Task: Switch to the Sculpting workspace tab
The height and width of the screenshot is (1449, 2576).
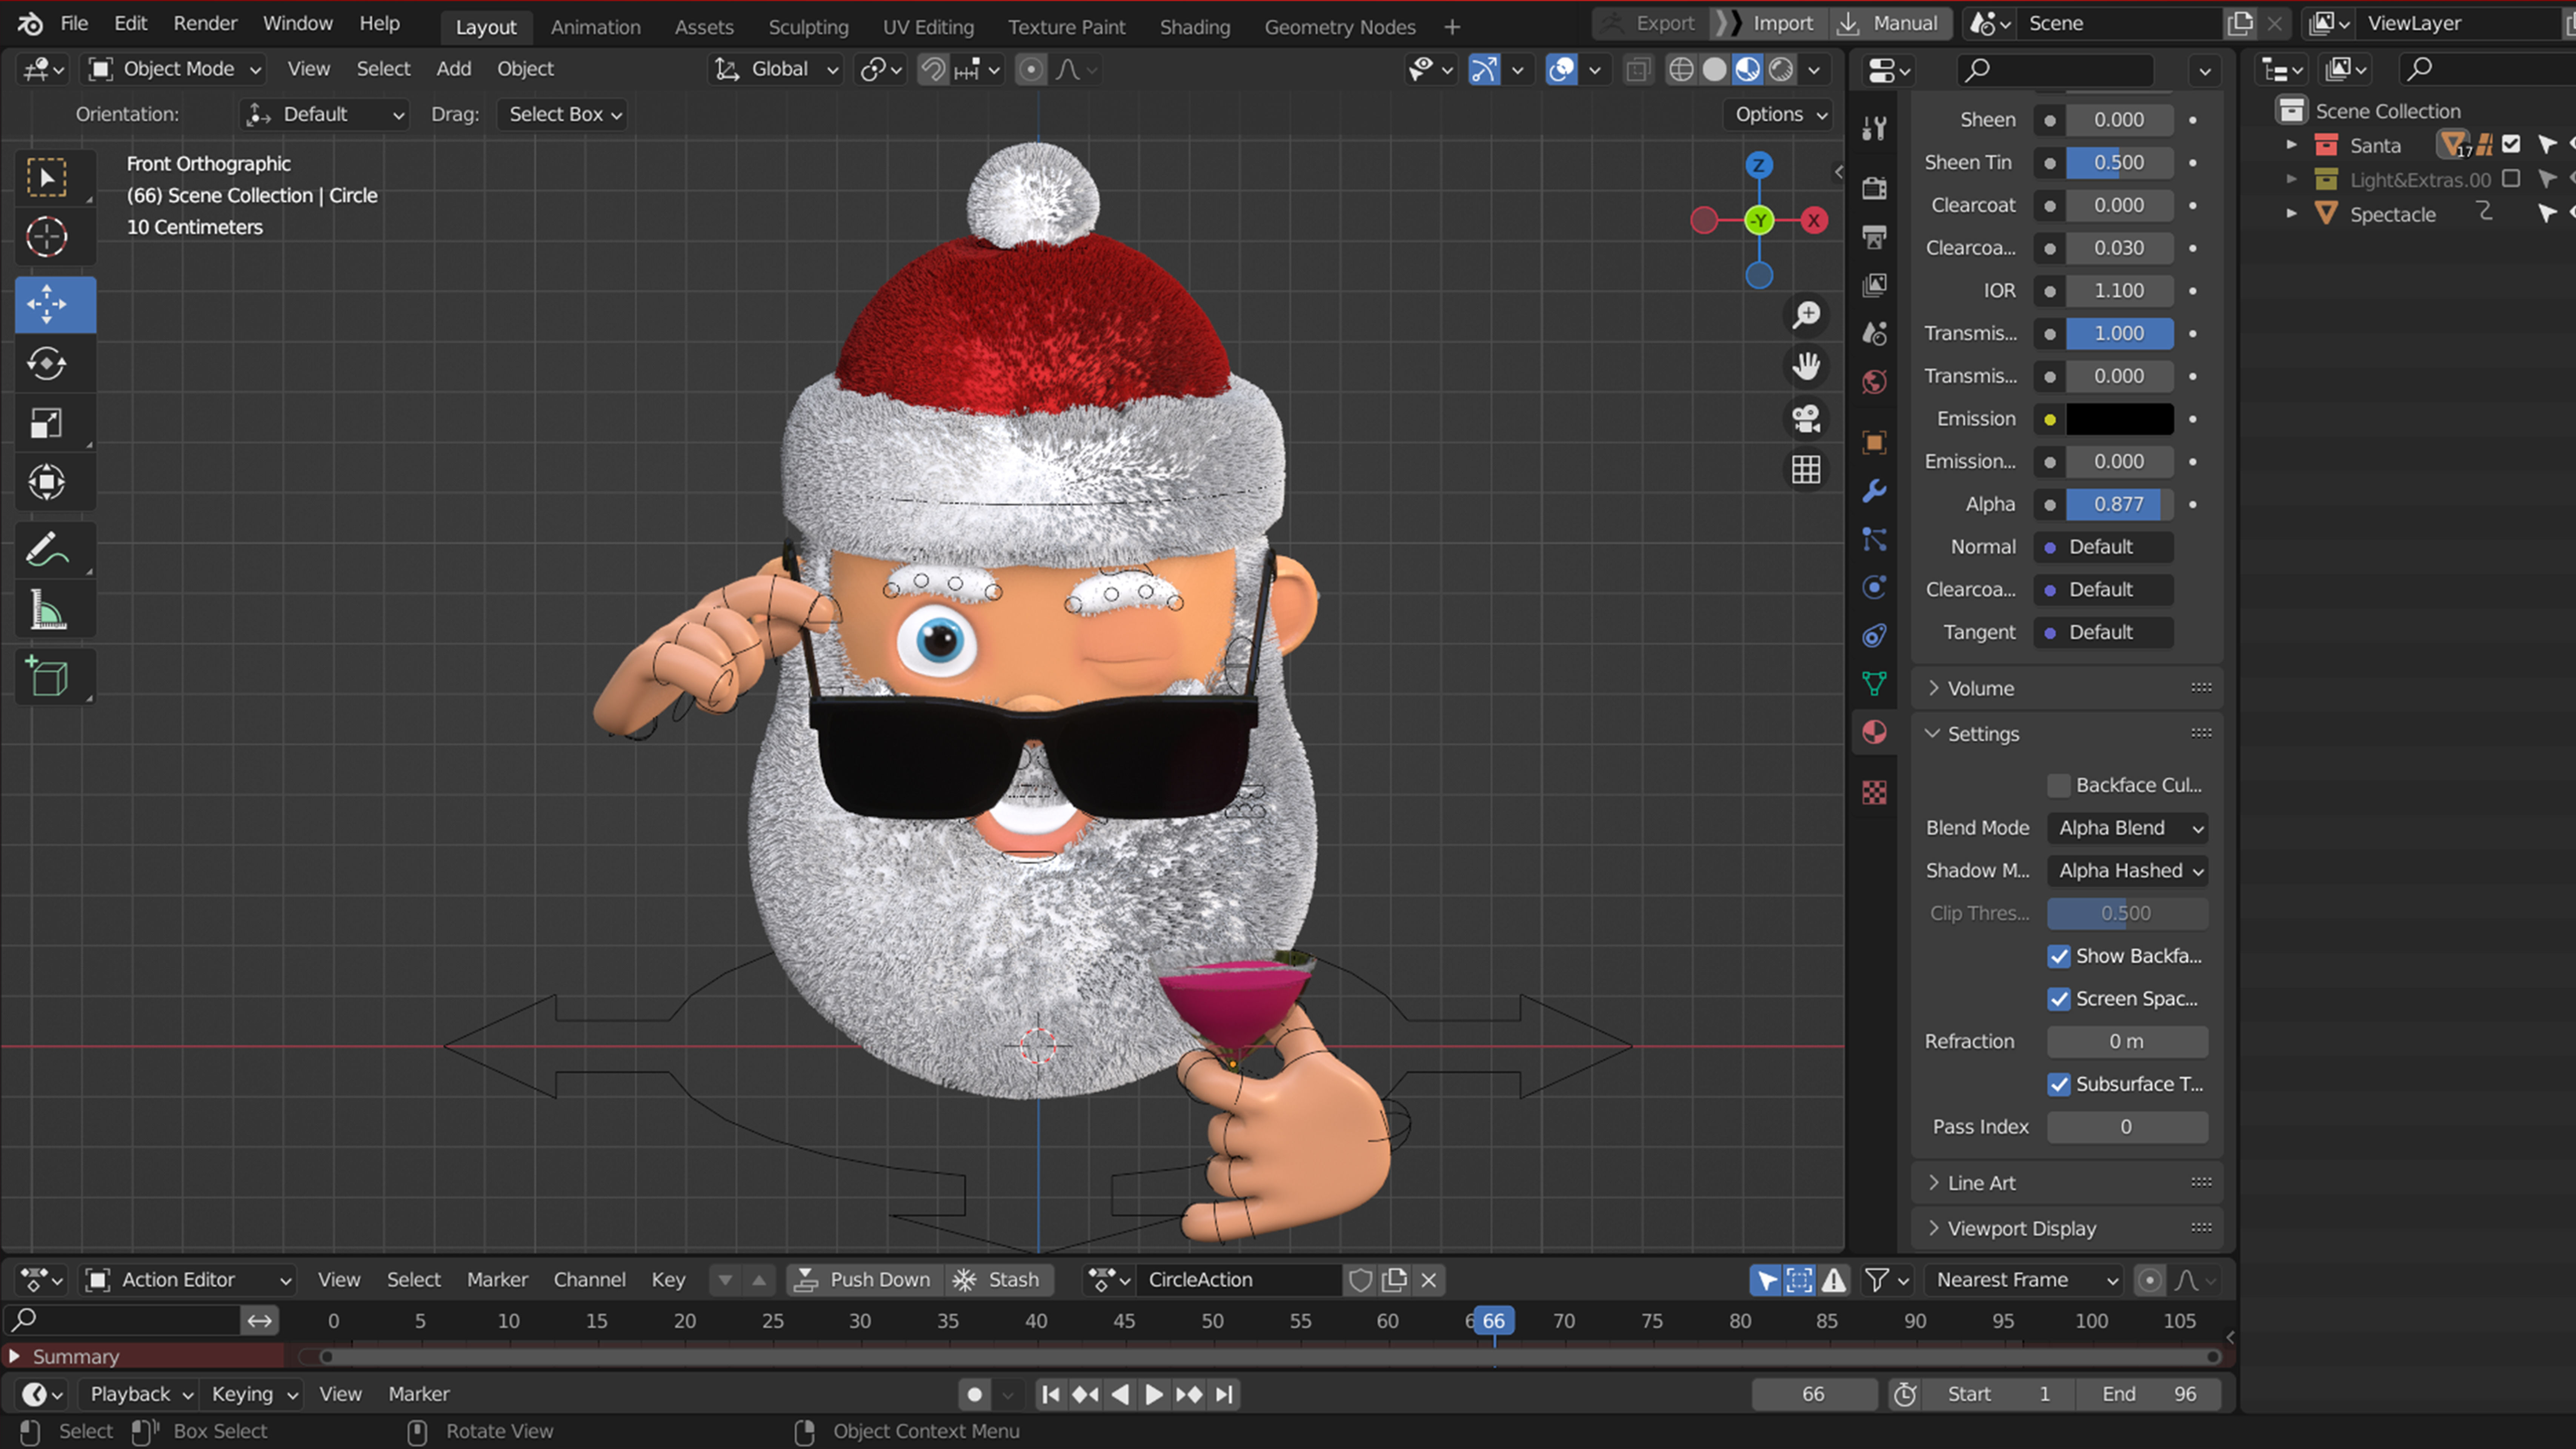Action: pos(808,27)
